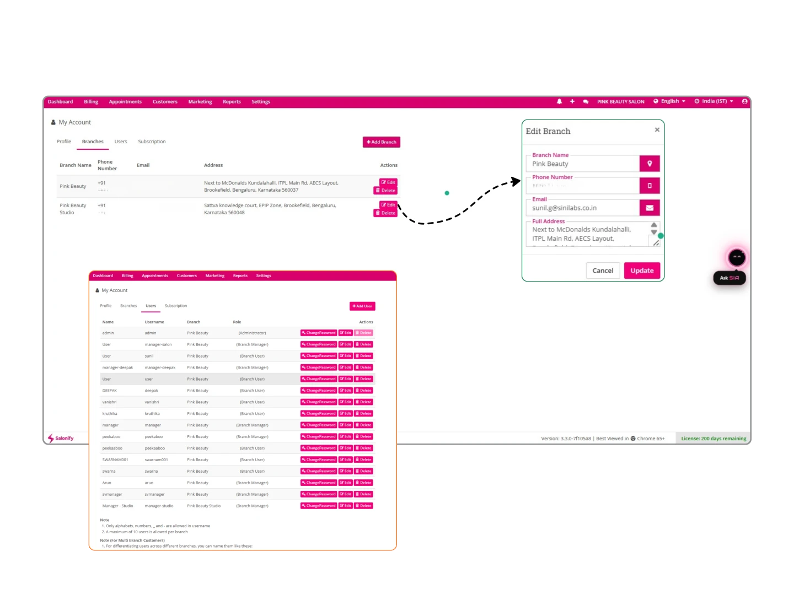Click 'Pink Beauty Studio' branch cell in Users inset
794x595 pixels.
203,506
